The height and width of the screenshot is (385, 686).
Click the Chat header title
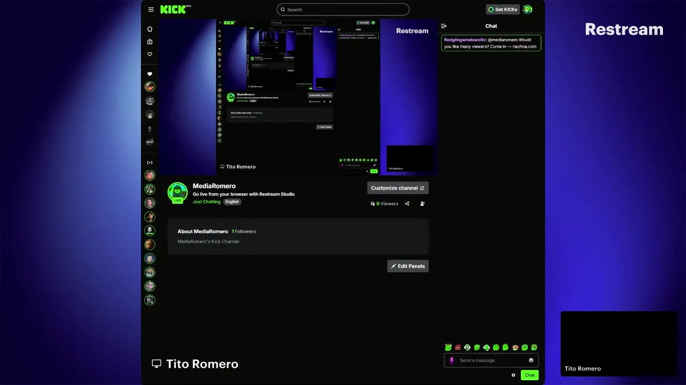(491, 26)
